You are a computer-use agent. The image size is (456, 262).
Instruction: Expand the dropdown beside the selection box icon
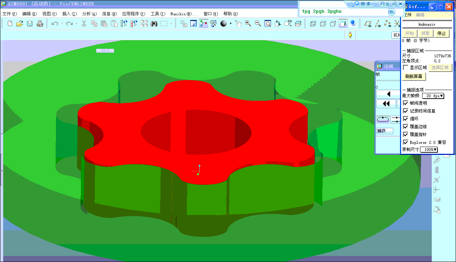pos(171,24)
